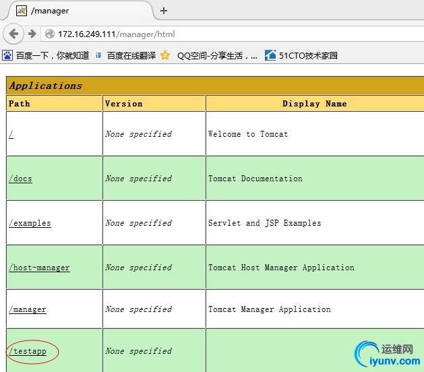
Task: Click 'None specified' in the /examples row
Action: 138,223
